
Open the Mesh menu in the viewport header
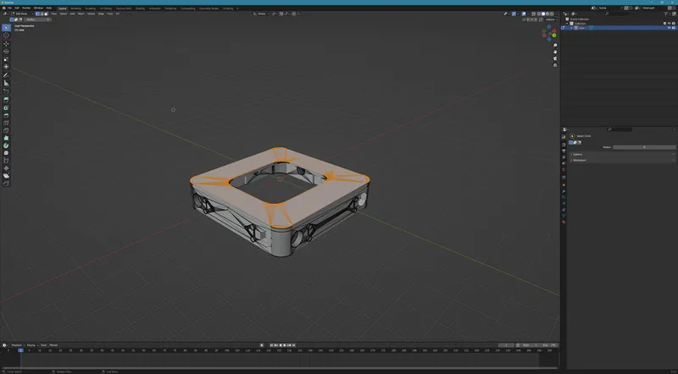[x=81, y=14]
